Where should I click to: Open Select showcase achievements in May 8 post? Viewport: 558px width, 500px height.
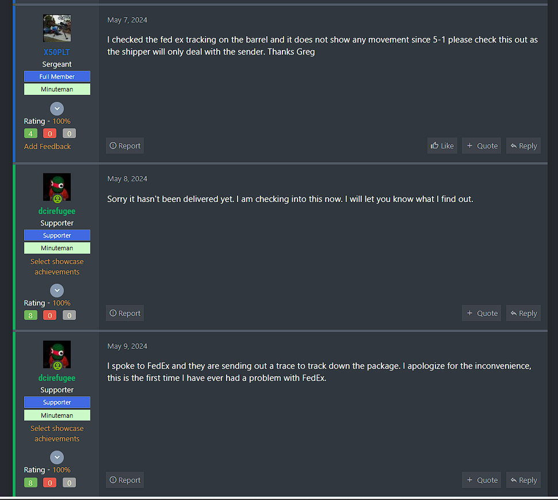coord(57,266)
